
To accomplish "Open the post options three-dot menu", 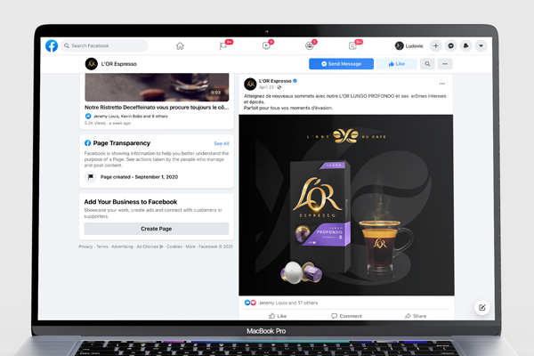I will [x=442, y=84].
